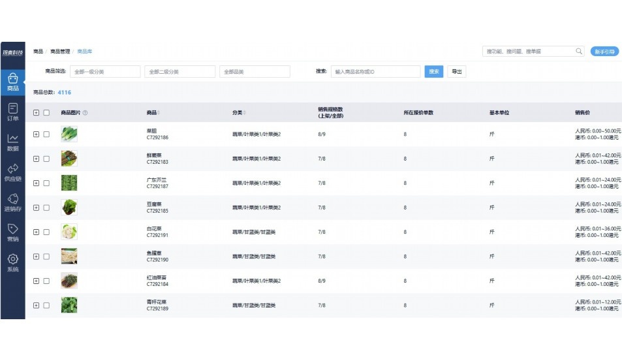
Task: Click the product name or ID search field
Action: (375, 72)
